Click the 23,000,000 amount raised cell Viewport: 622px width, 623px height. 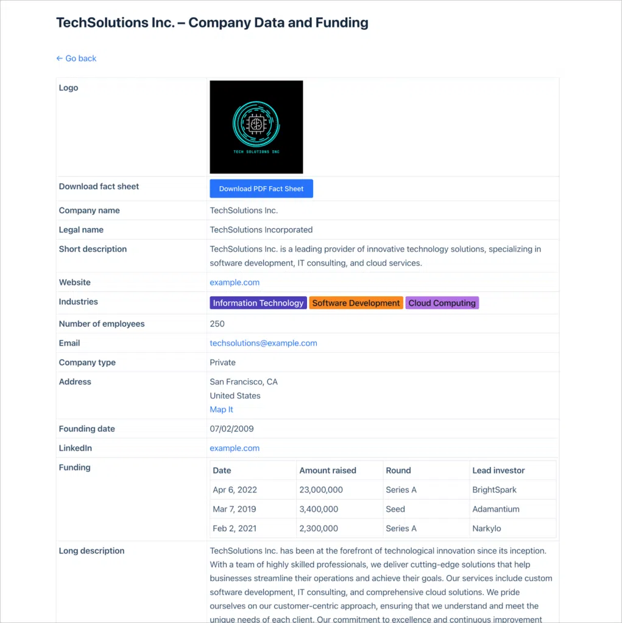pos(321,490)
